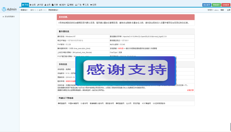This screenshot has height=132, width=231.
Task: Click the gear icon for 全局
Action: (x=31, y=5)
